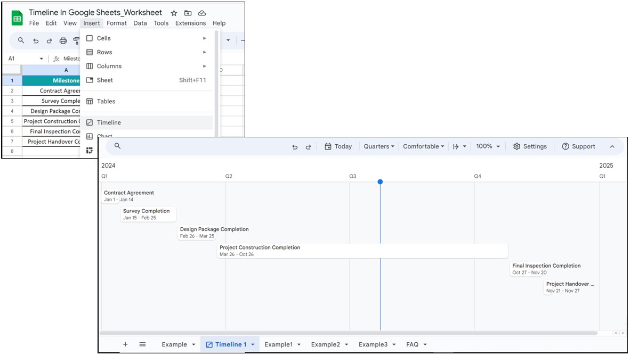The image size is (630, 355).
Task: Click the search menus magnifier in Sheets toolbar
Action: coord(21,40)
